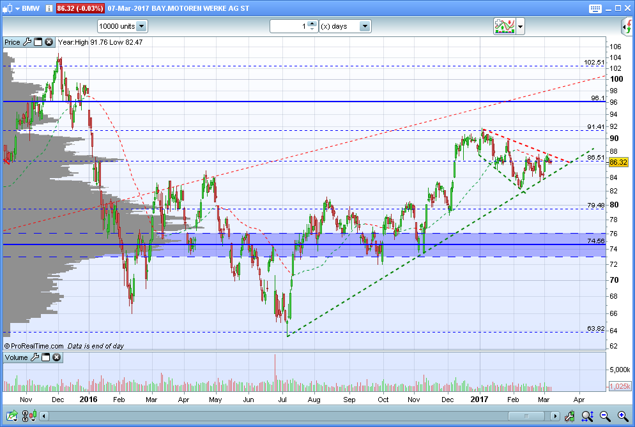Viewport: 635px width, 427px height.
Task: Maximize the Price panel
Action: click(38, 42)
